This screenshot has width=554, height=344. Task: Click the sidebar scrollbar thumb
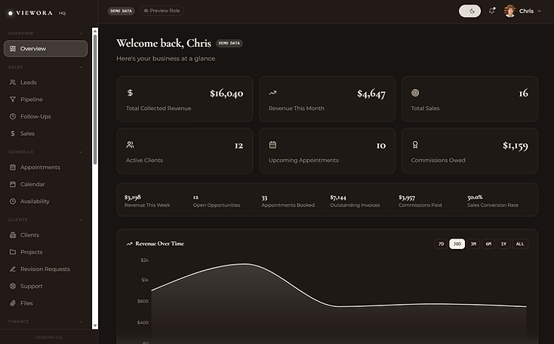(x=95, y=100)
